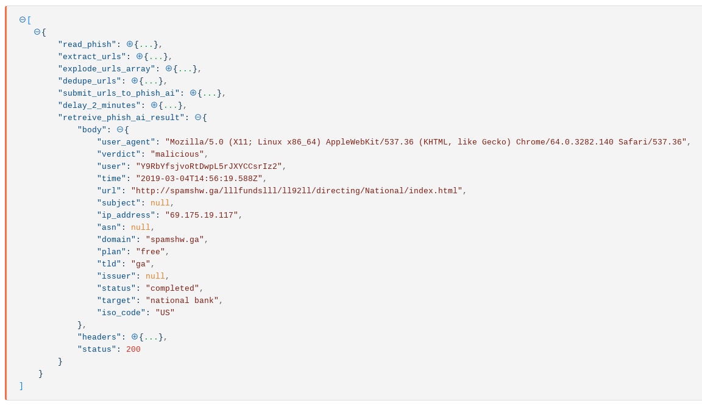Image resolution: width=702 pixels, height=406 pixels.
Task: Click the "national bank" target value
Action: (182, 301)
